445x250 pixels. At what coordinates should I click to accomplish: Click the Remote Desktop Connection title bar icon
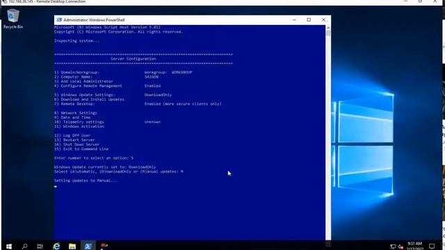[x=5, y=1]
